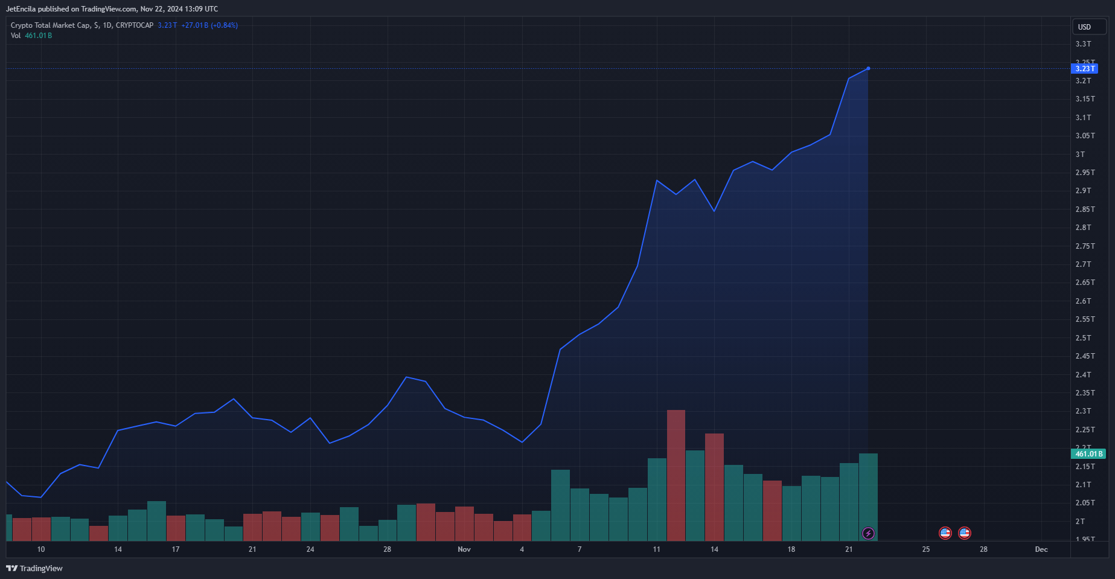Click the Dec label on time axis
Screen dimensions: 1115x579
[x=1041, y=549]
